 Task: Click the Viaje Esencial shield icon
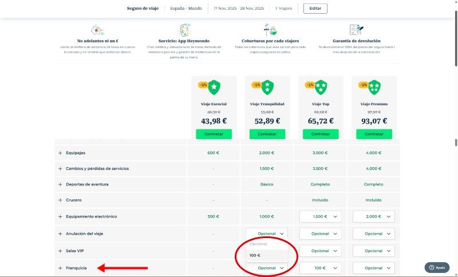(x=214, y=88)
